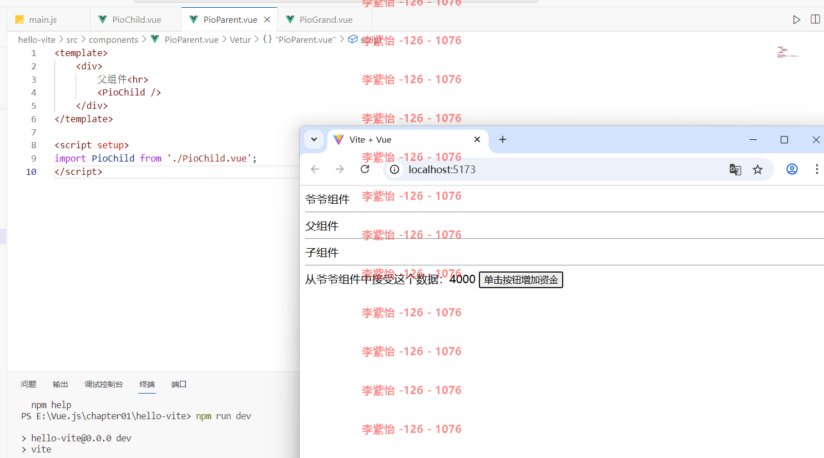Toggle the split editor layout icon
Screen dimensions: 824x458
(x=815, y=19)
